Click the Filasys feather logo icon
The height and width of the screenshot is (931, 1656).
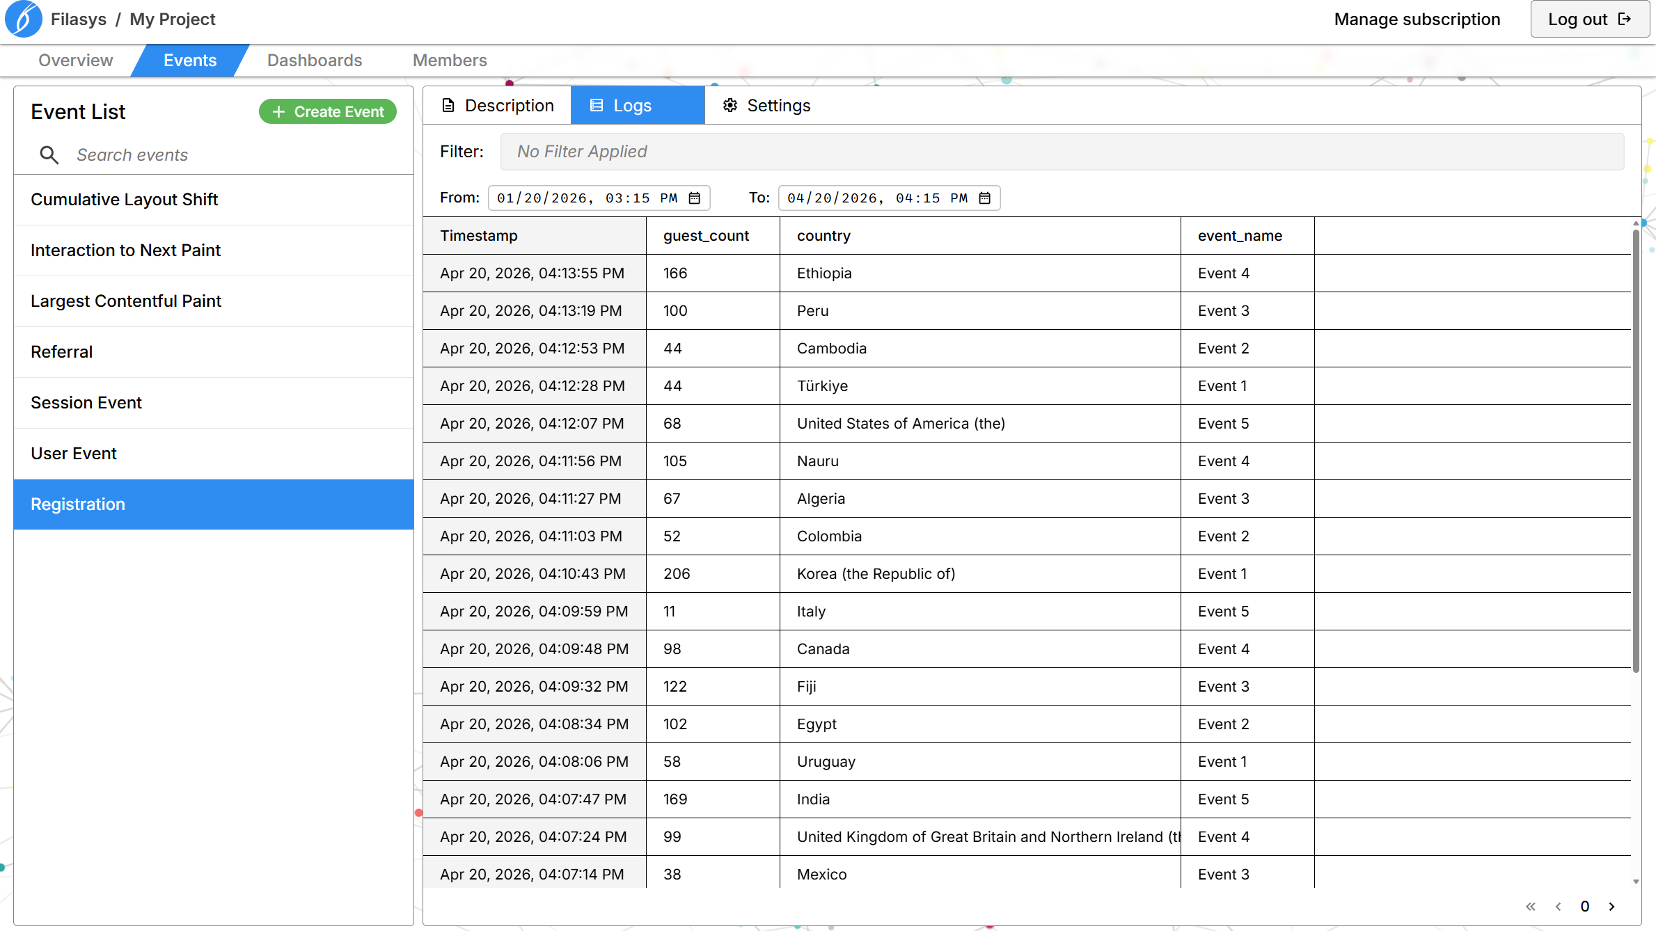point(23,19)
